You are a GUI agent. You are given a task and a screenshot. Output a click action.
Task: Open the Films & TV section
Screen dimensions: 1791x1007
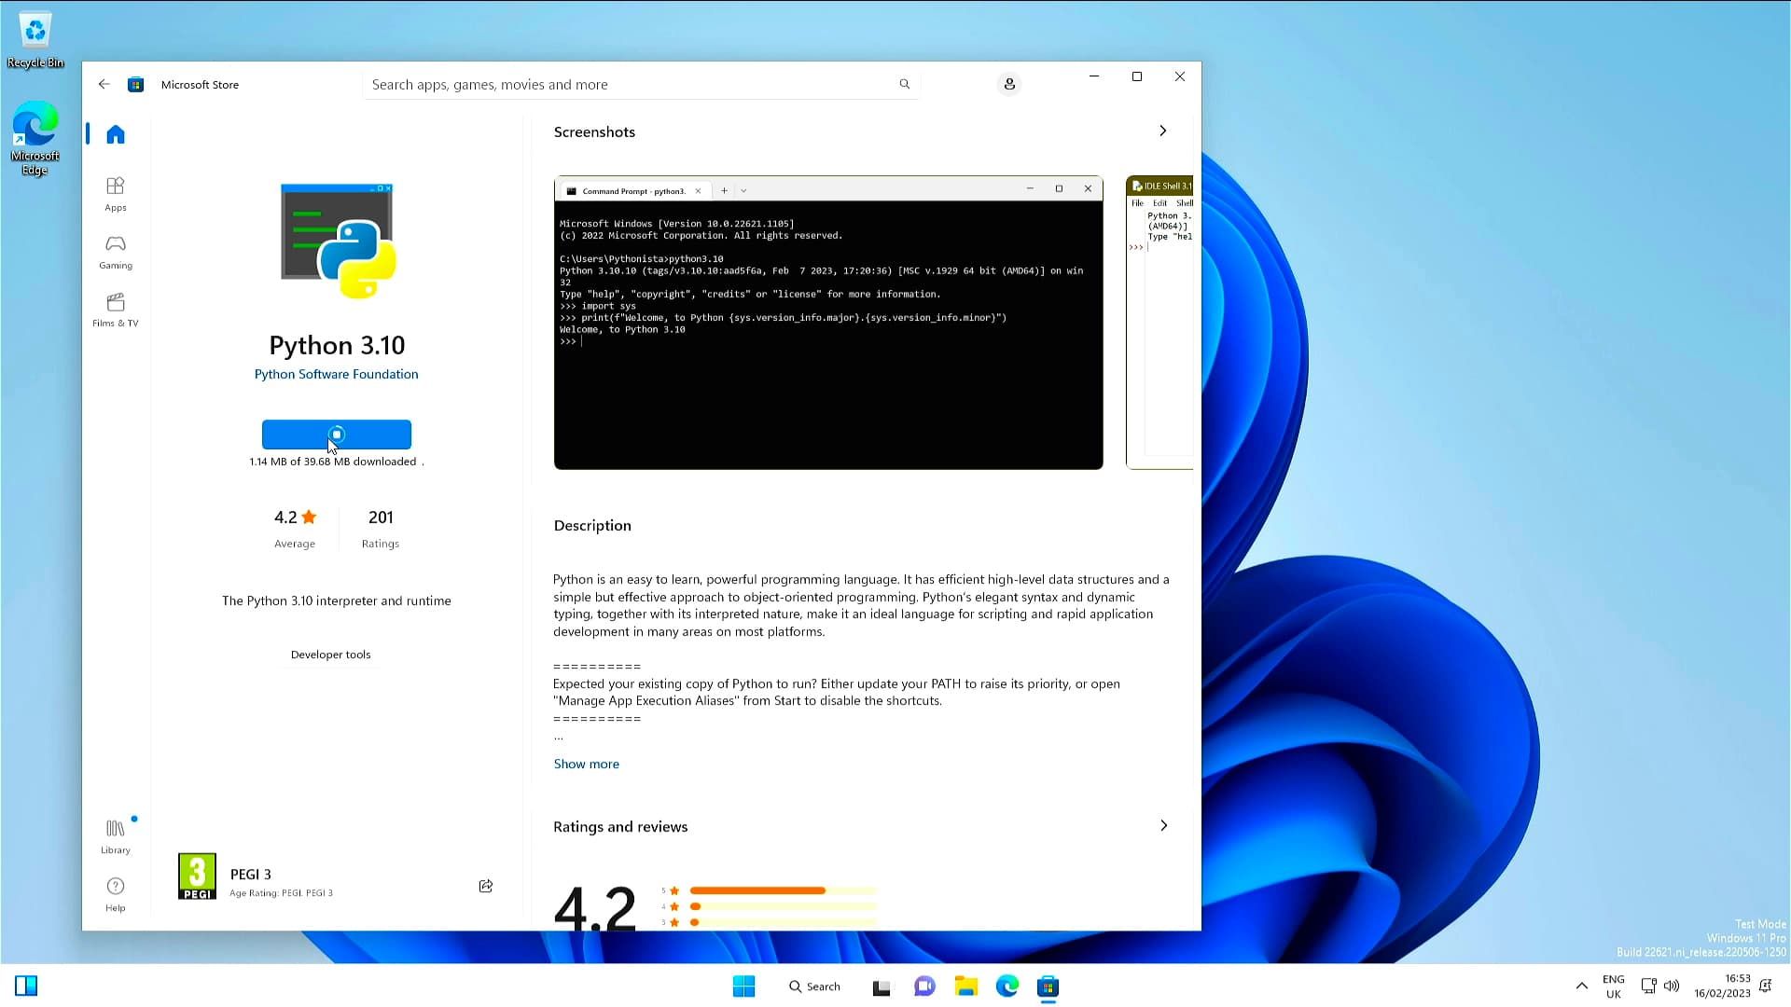tap(115, 309)
